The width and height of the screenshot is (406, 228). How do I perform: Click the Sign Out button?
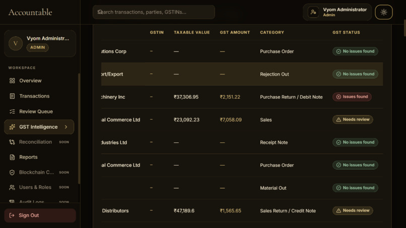(x=40, y=215)
